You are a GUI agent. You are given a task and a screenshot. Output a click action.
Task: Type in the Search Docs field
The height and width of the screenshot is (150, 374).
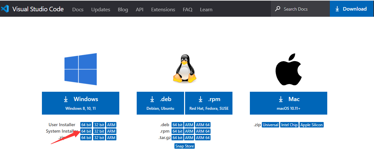pyautogui.click(x=303, y=9)
